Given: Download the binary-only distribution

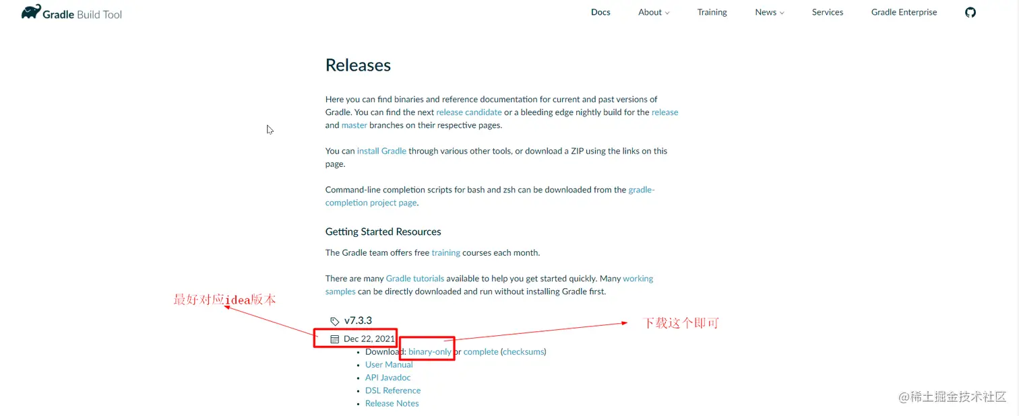Looking at the screenshot, I should 430,352.
